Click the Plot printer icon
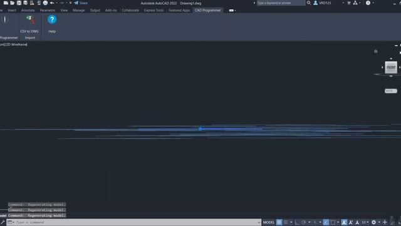The width and height of the screenshot is (401, 226). point(45,3)
